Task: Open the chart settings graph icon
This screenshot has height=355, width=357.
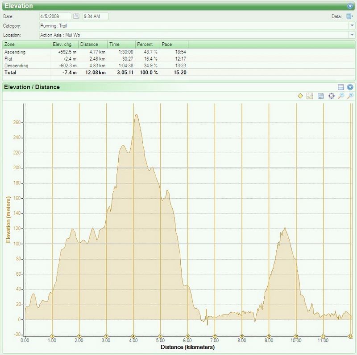Action: pos(310,96)
